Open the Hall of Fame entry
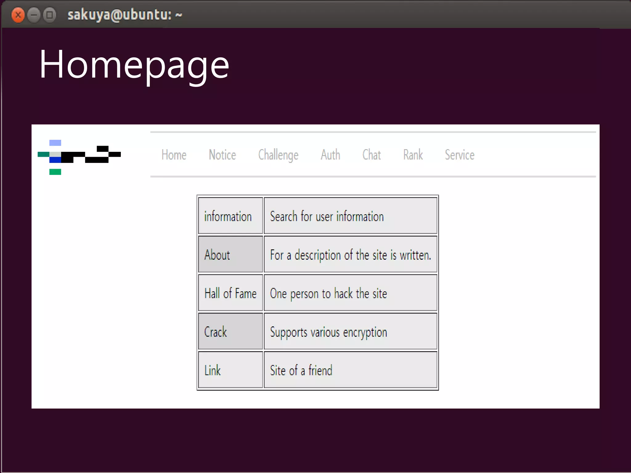Viewport: 631px width, 473px height. [x=230, y=293]
